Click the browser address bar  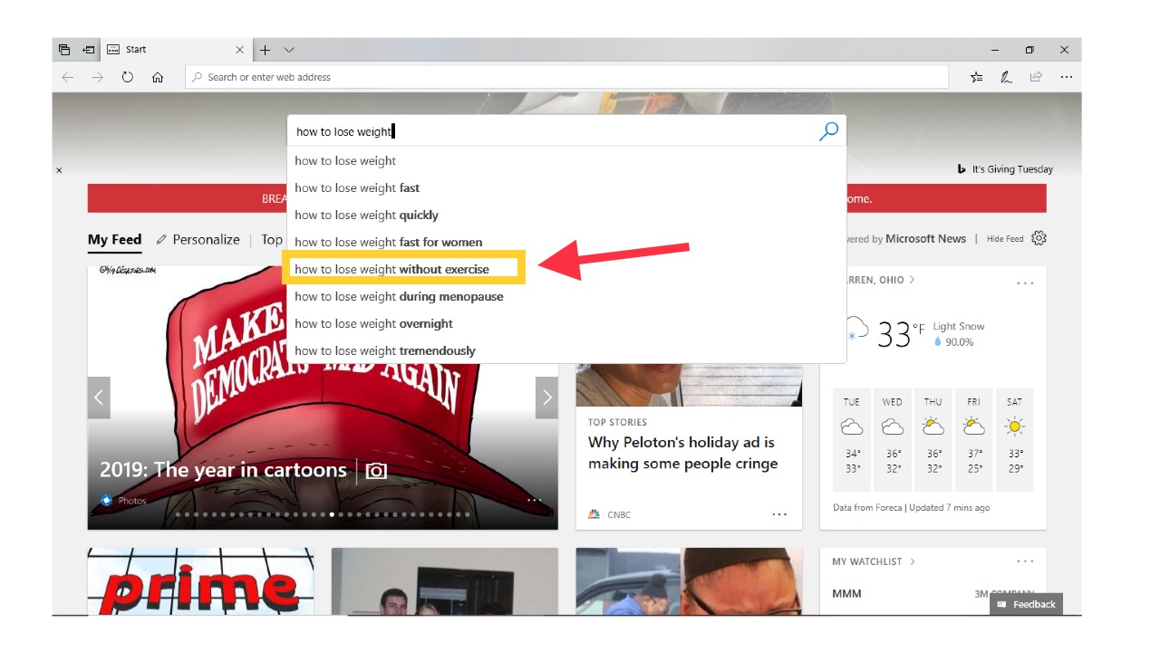[566, 77]
